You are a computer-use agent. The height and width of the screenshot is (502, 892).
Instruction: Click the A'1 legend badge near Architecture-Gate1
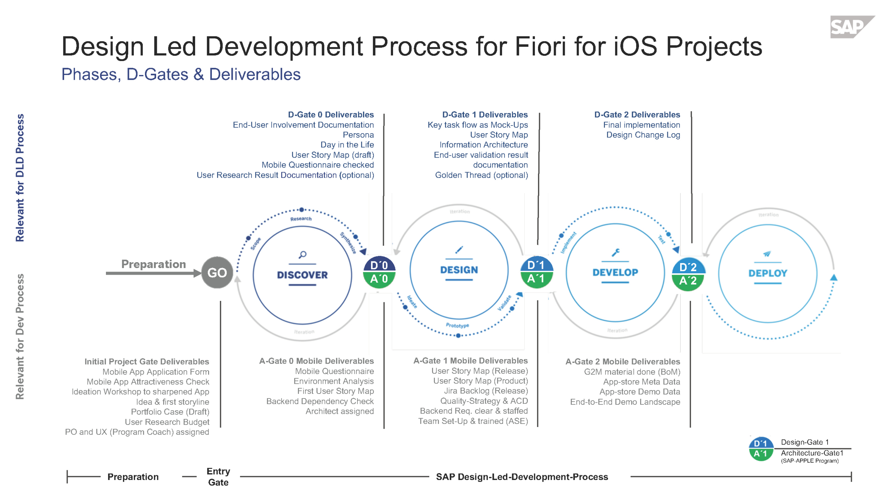[761, 455]
